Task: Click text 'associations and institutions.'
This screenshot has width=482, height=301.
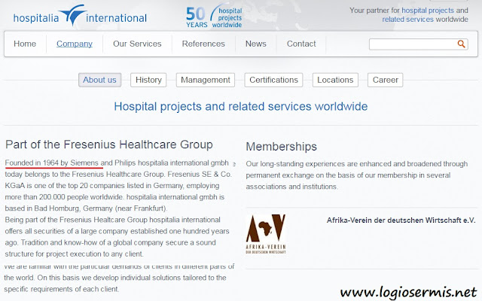Action: point(291,187)
